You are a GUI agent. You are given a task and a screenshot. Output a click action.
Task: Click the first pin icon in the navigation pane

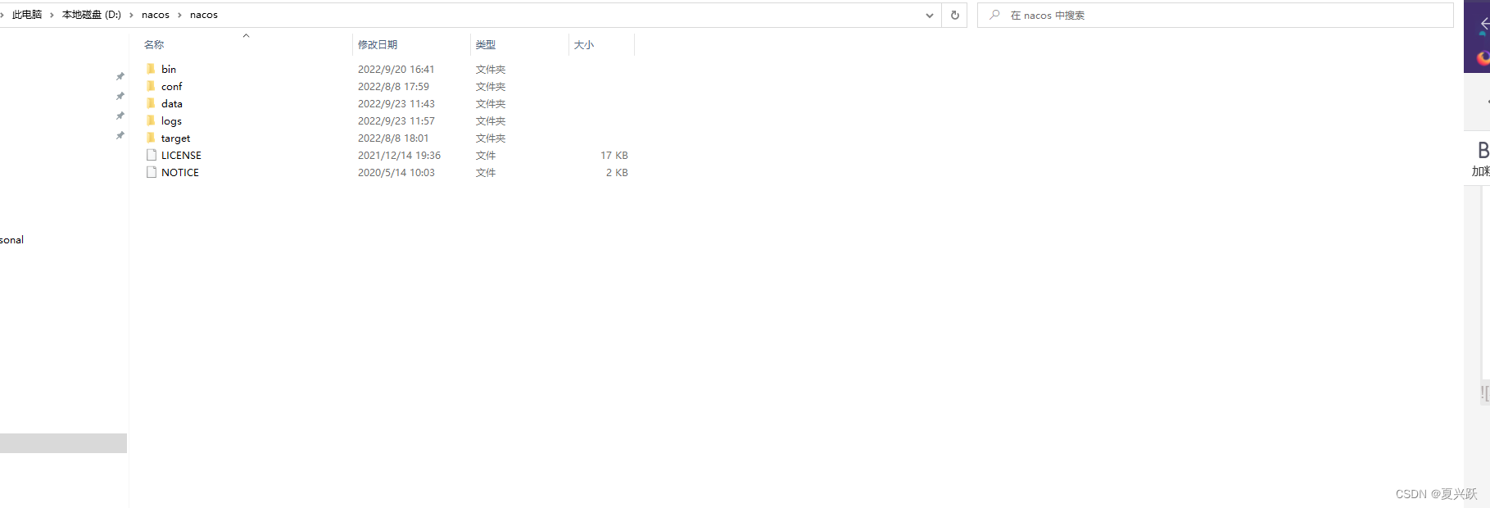tap(120, 76)
